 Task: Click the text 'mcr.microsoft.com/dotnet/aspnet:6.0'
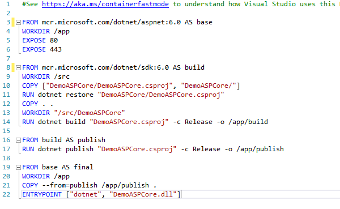(x=111, y=22)
